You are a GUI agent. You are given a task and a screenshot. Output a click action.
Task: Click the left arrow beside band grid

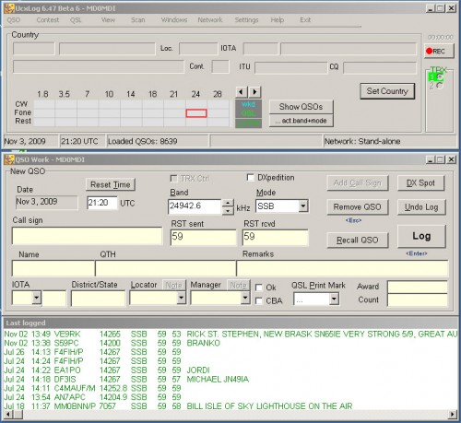[x=242, y=91]
